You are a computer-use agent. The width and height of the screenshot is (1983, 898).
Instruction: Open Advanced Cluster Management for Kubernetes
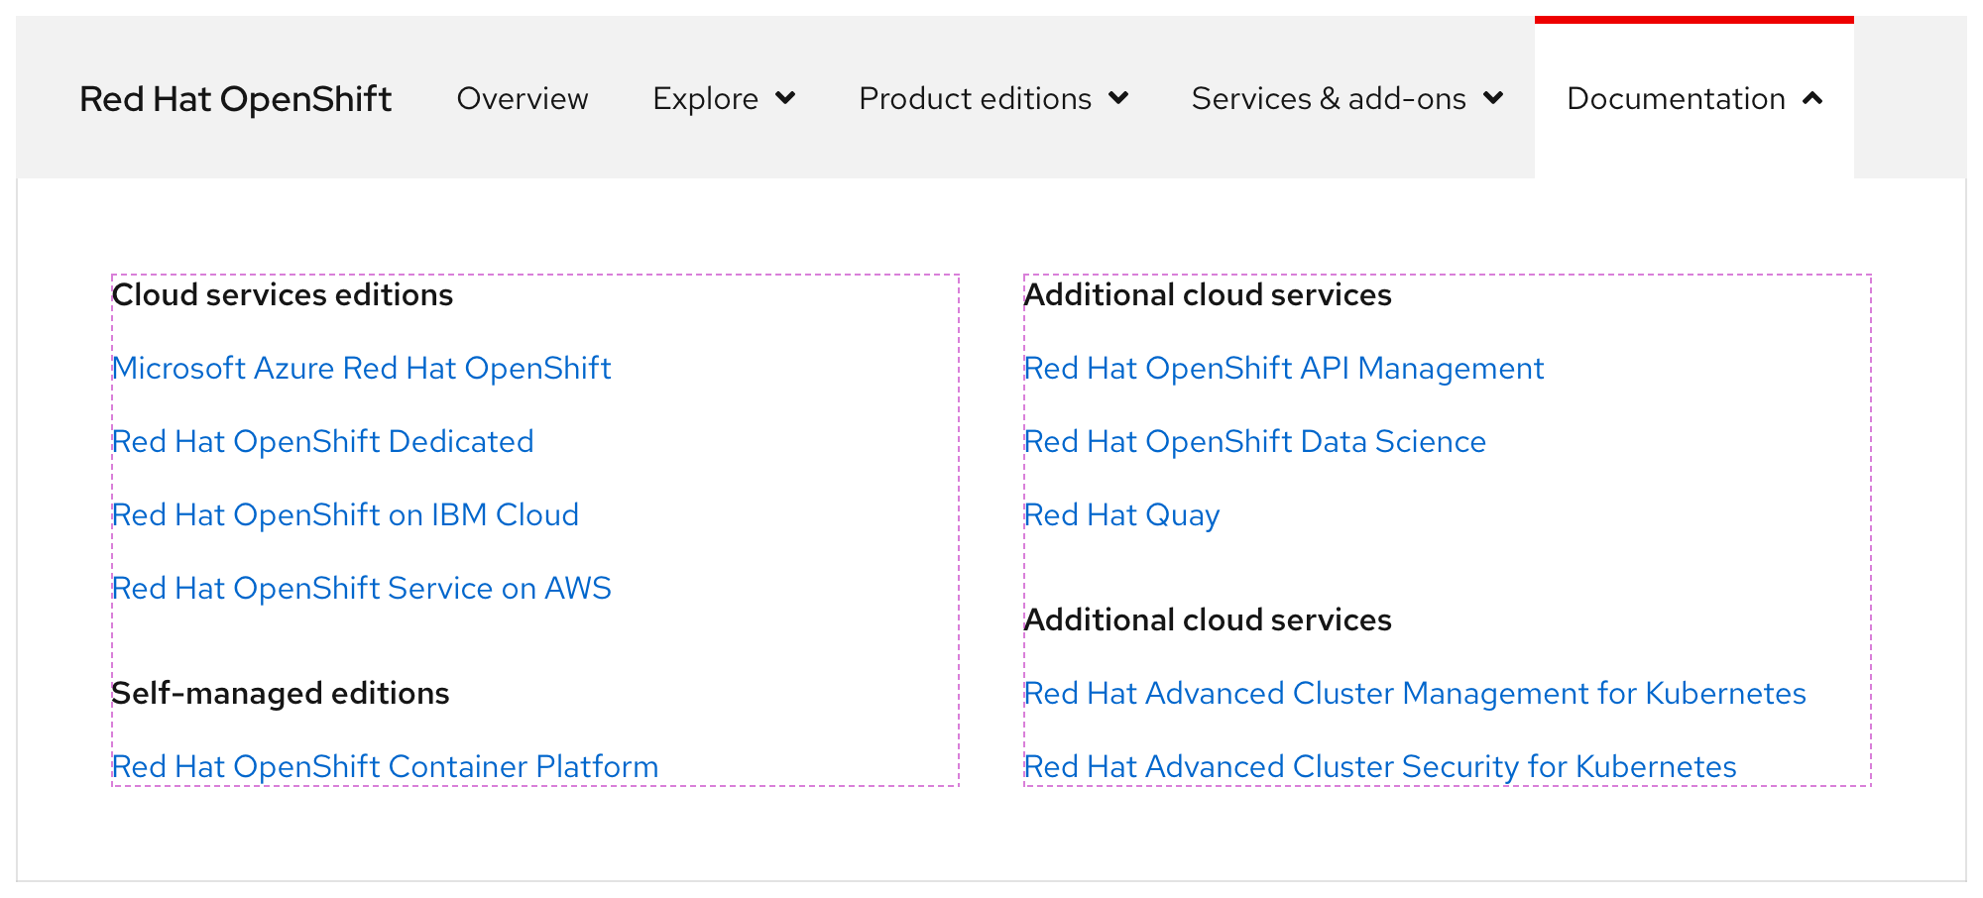click(x=1414, y=694)
